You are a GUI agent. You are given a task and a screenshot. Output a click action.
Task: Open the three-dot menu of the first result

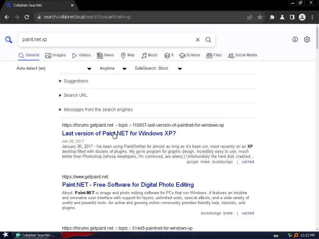pyautogui.click(x=237, y=162)
